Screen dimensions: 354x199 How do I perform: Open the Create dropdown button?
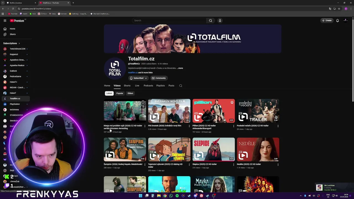click(327, 20)
